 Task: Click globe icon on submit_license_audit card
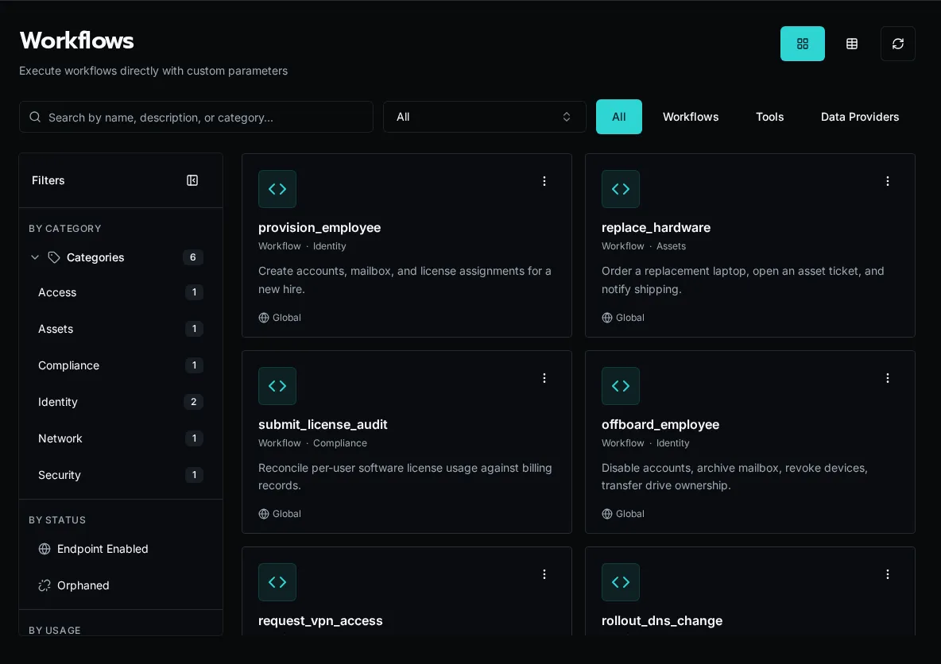point(263,514)
